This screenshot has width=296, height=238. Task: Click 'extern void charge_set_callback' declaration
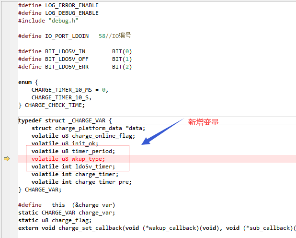point(157,228)
